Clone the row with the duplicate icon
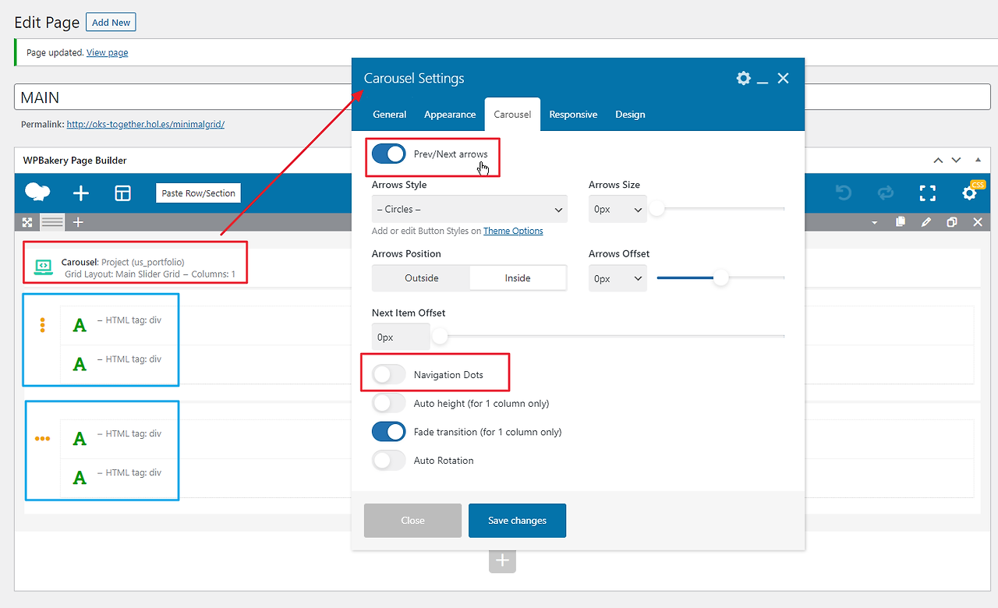 [x=952, y=222]
